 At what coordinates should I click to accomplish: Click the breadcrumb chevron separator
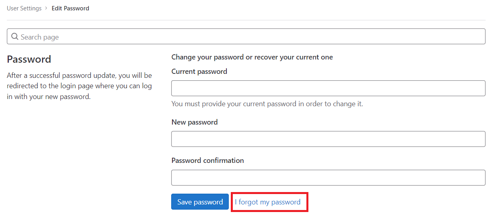point(46,8)
